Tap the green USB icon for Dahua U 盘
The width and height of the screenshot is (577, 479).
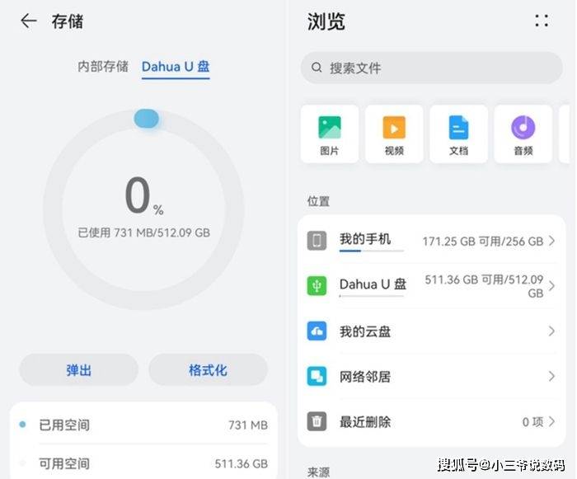317,286
